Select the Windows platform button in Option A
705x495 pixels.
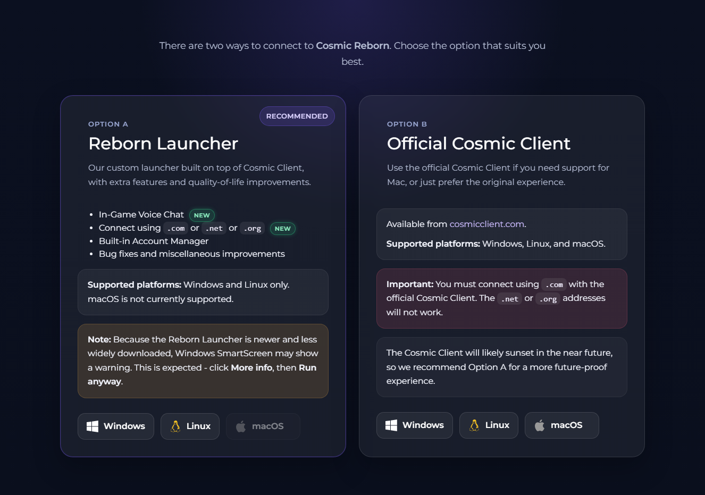coord(116,425)
